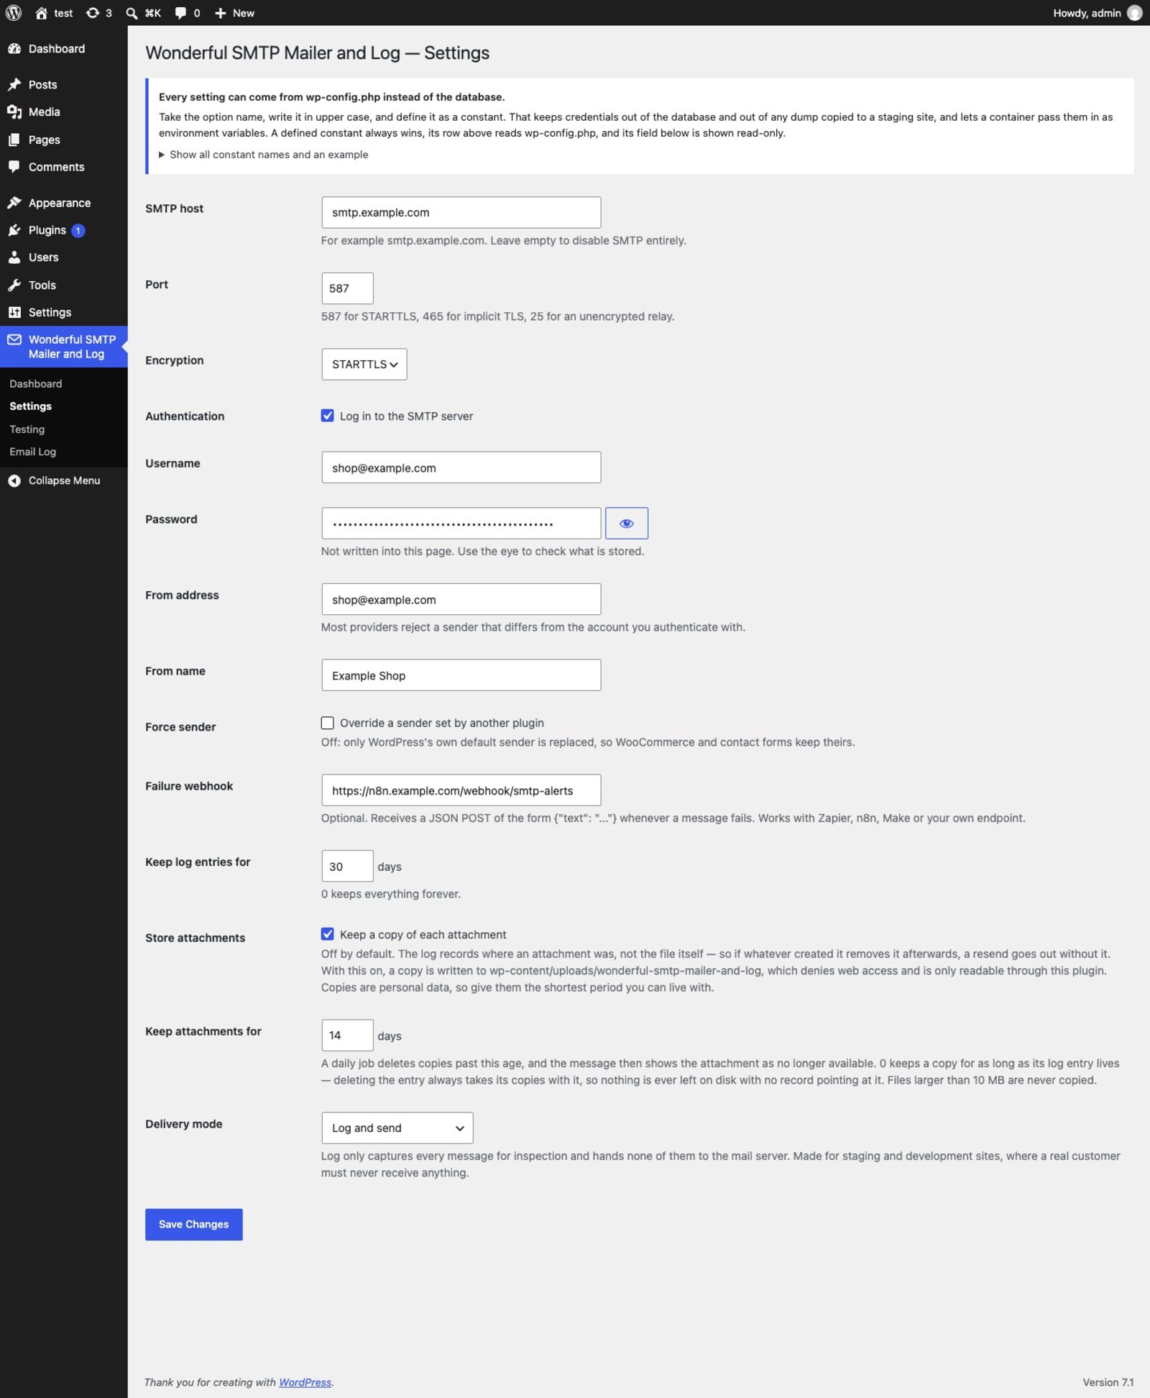Open admin avatar next to Howdy
This screenshot has height=1398, width=1150.
(1134, 13)
